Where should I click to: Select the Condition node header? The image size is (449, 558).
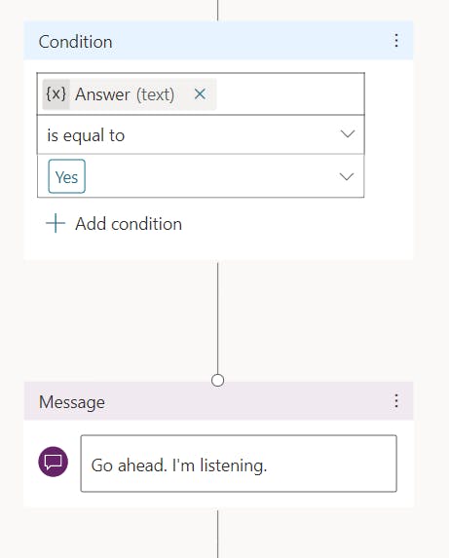[218, 41]
